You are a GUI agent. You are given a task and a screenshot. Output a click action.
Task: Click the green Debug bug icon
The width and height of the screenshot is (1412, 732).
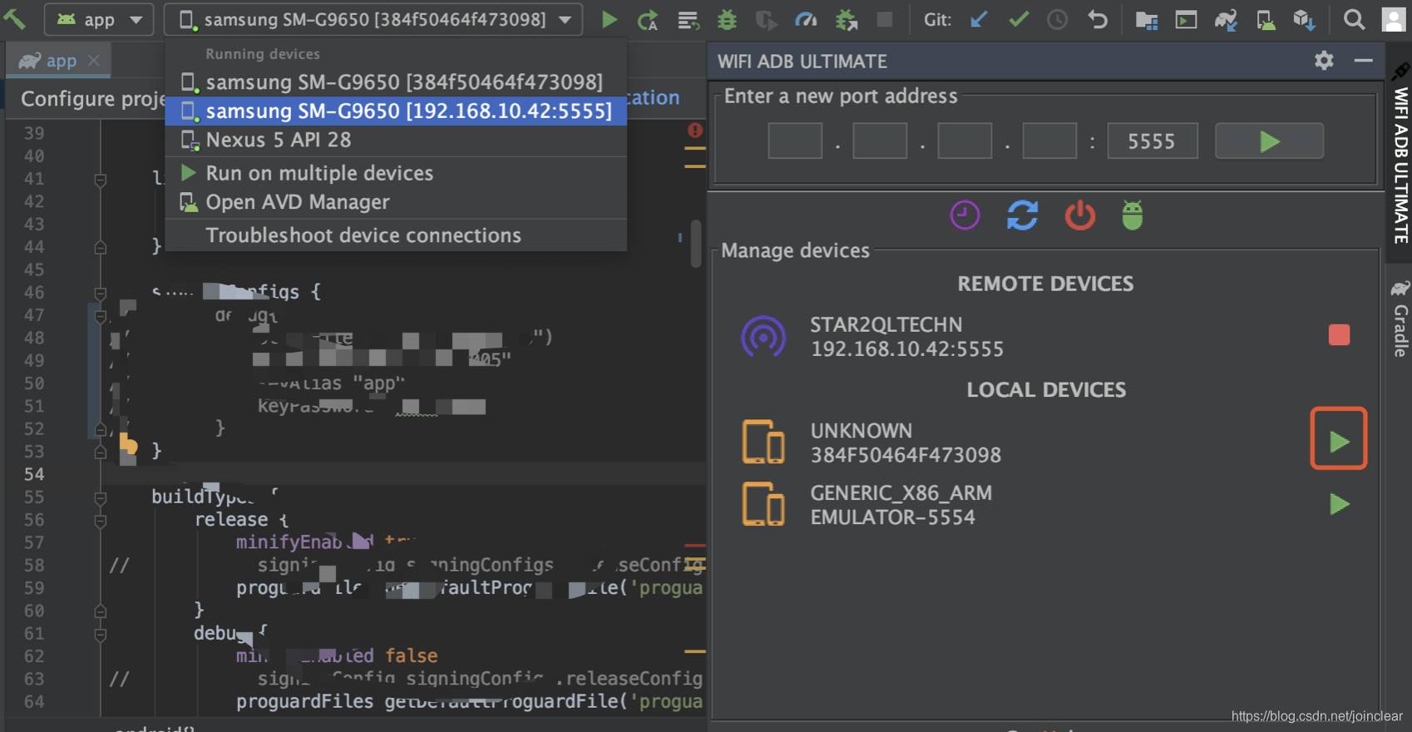727,19
